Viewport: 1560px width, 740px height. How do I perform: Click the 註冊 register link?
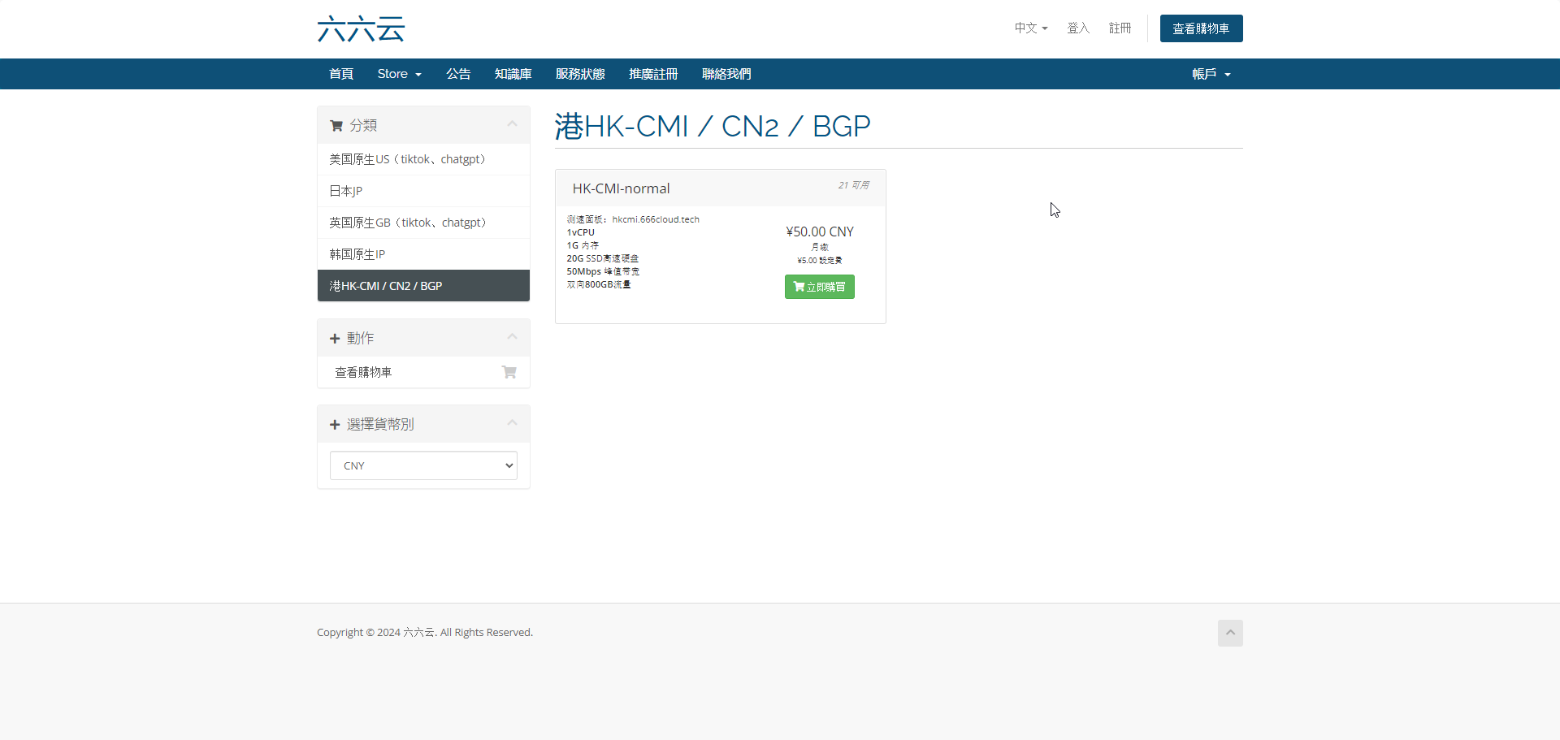(x=1120, y=28)
